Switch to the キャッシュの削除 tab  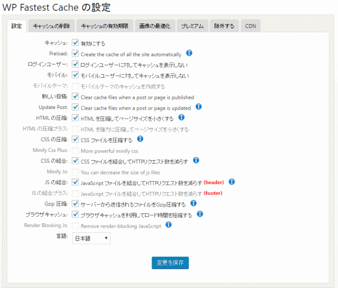click(x=52, y=26)
